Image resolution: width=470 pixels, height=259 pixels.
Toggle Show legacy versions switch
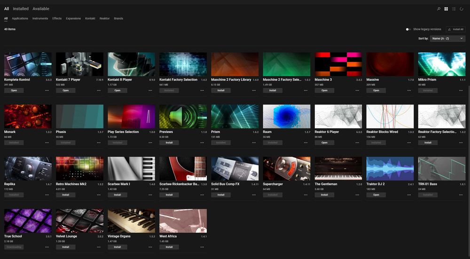click(408, 29)
